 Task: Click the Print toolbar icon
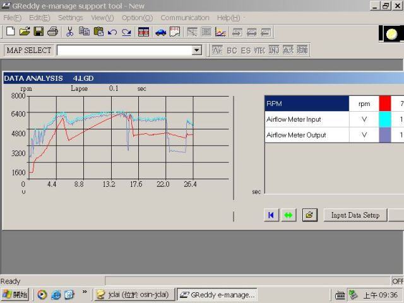[53, 32]
